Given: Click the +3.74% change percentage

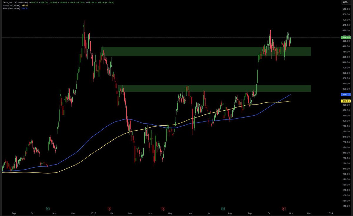Looking at the screenshot, I should click(x=79, y=2).
